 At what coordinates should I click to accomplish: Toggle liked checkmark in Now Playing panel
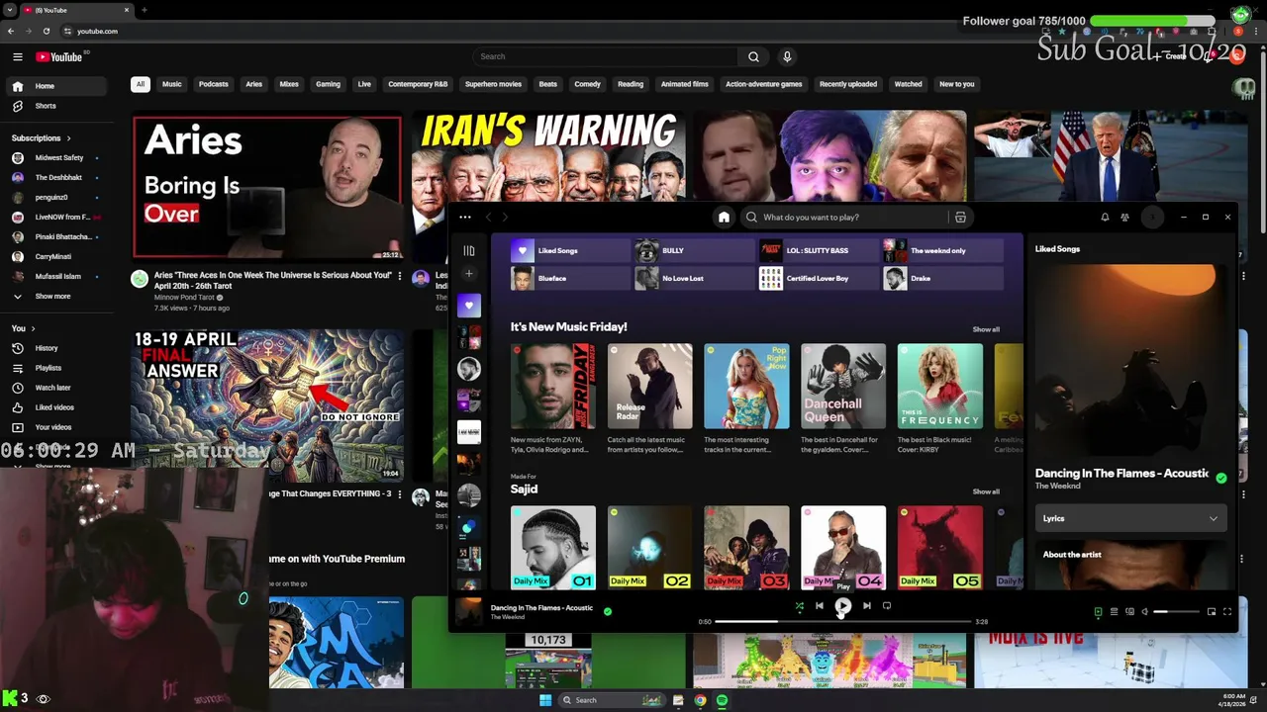point(1221,478)
